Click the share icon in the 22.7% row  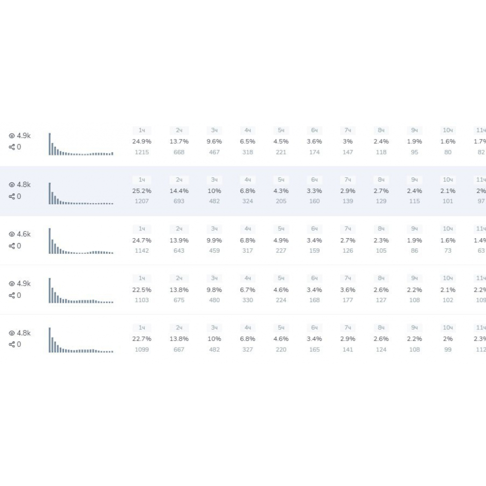(x=12, y=345)
